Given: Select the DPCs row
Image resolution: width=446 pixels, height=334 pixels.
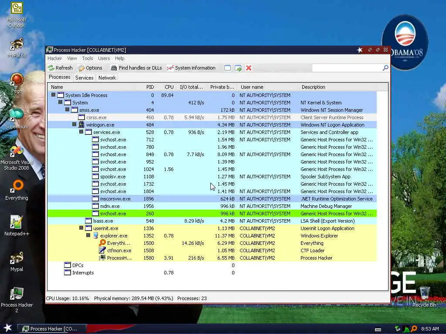Looking at the screenshot, I should tap(212, 265).
